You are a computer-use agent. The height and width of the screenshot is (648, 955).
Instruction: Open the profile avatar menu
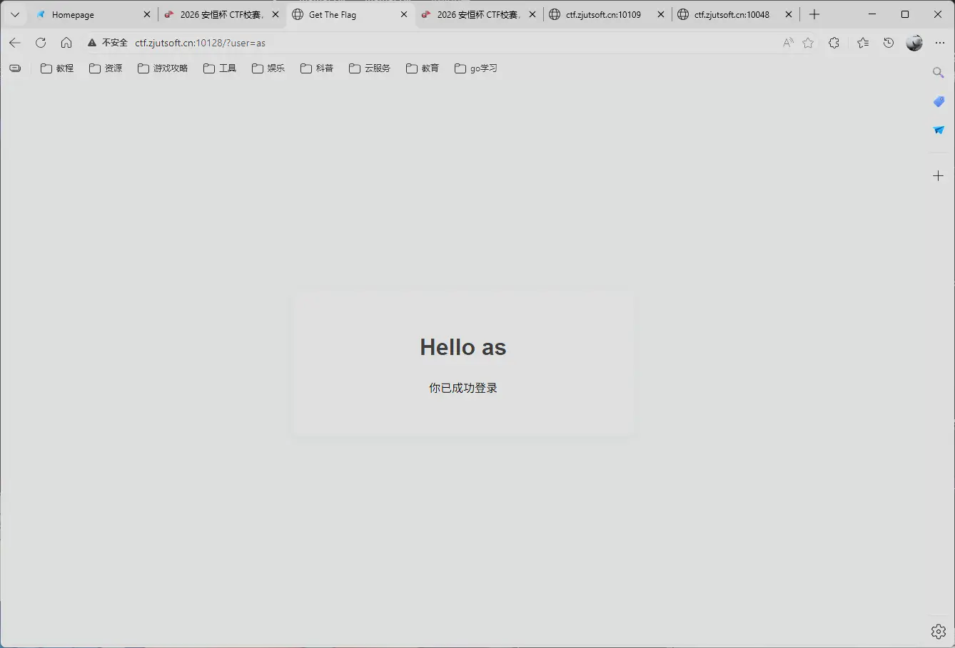coord(914,43)
